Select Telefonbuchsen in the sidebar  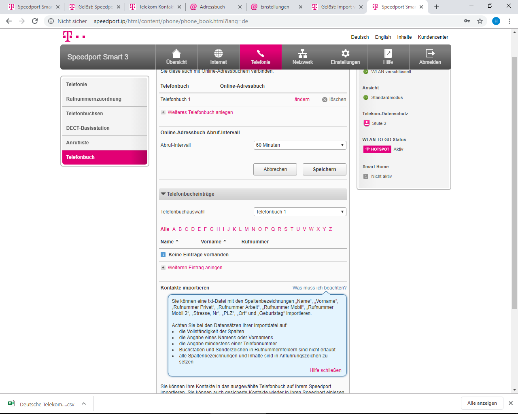[x=105, y=114]
